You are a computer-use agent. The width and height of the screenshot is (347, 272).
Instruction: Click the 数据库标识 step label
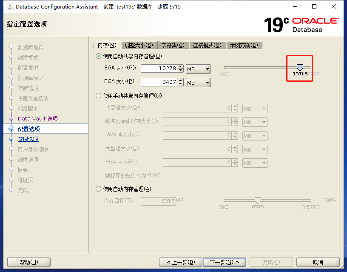pos(30,78)
